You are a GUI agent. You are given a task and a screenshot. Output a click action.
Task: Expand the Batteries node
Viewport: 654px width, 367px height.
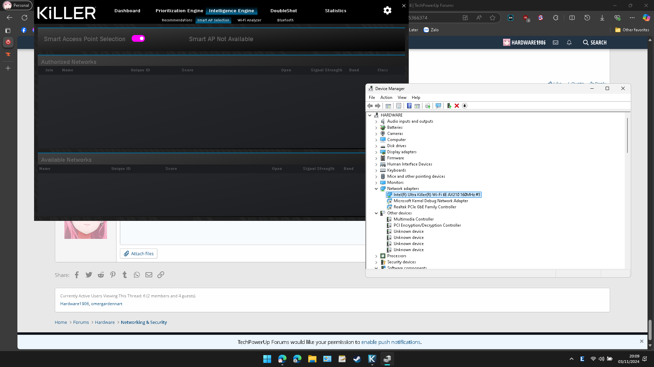pos(376,128)
